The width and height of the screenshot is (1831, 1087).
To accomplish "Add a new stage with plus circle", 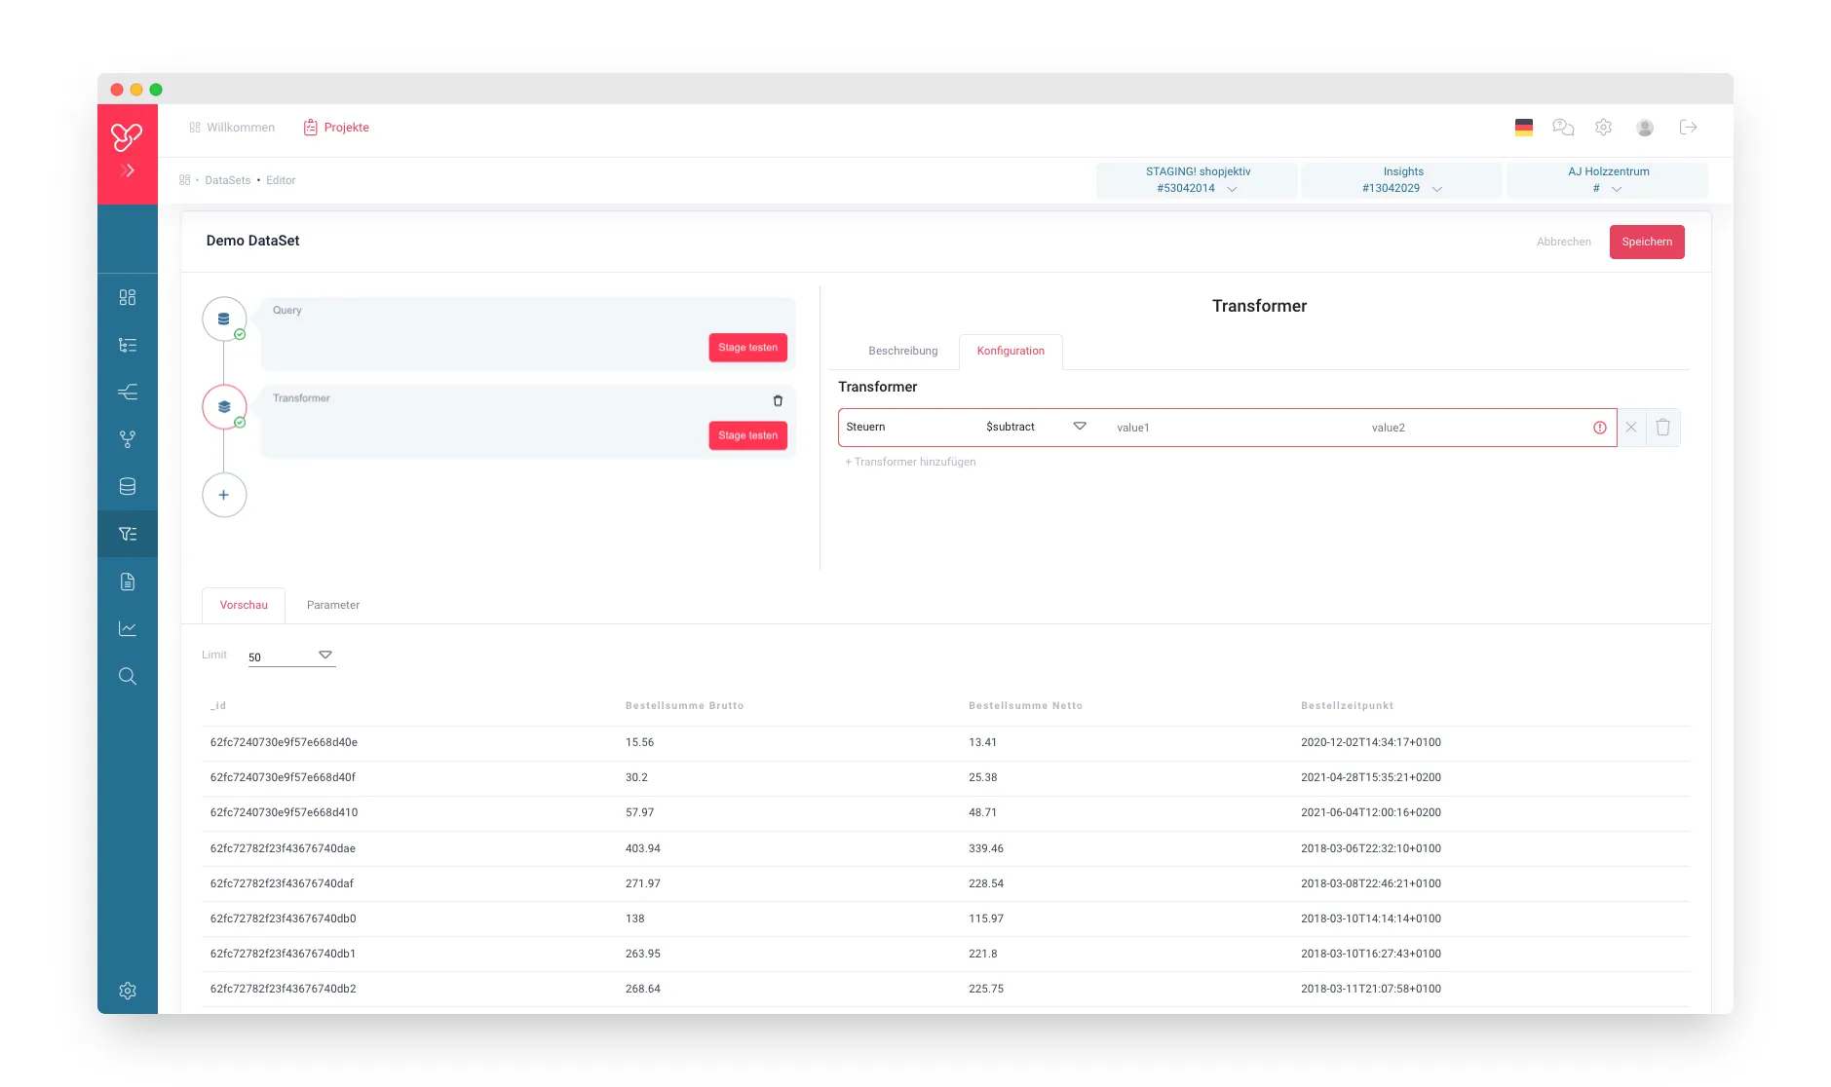I will tap(224, 495).
